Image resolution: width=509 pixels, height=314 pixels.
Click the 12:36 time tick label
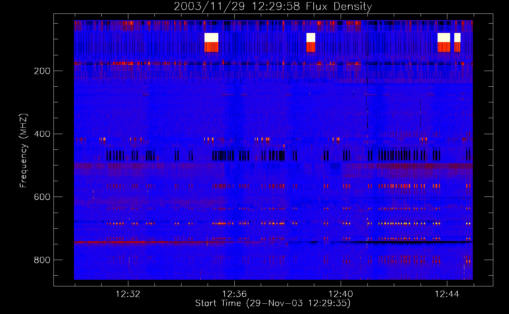coord(234,294)
